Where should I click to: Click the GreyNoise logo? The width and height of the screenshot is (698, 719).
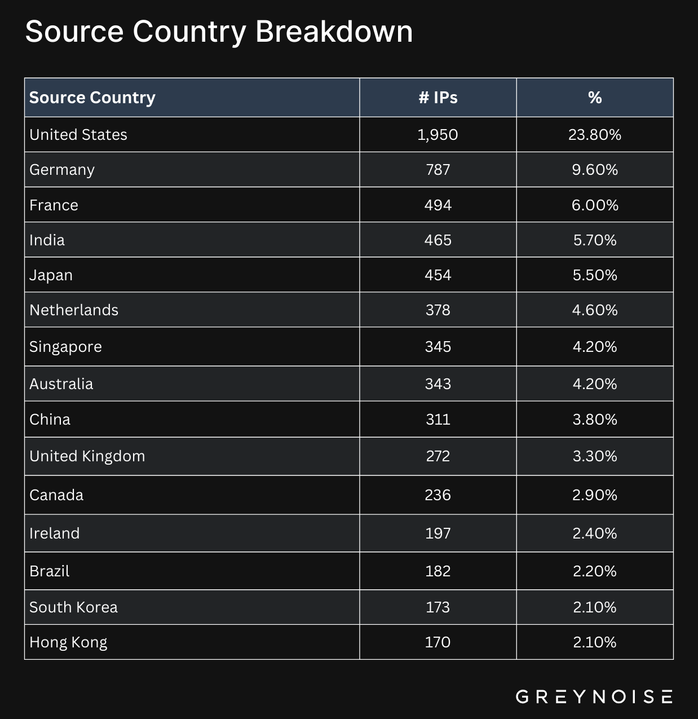click(x=594, y=696)
